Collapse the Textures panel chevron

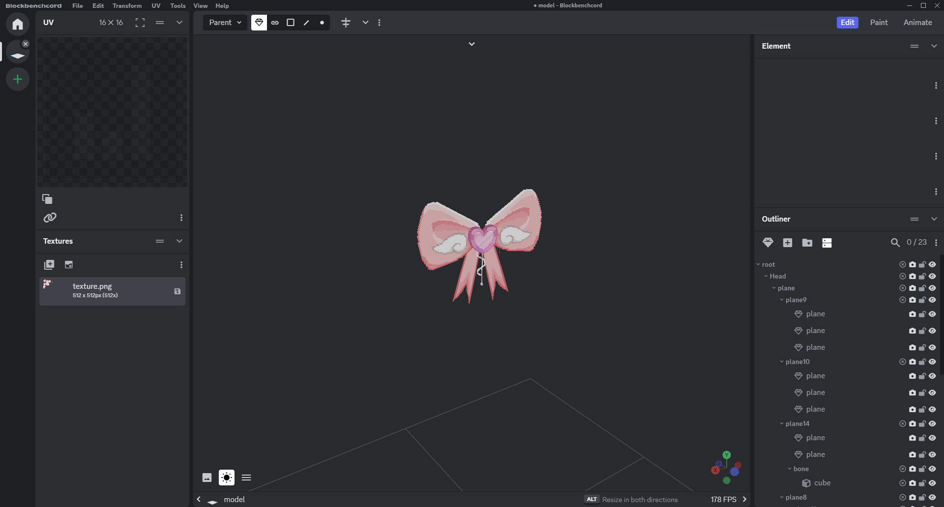[179, 241]
